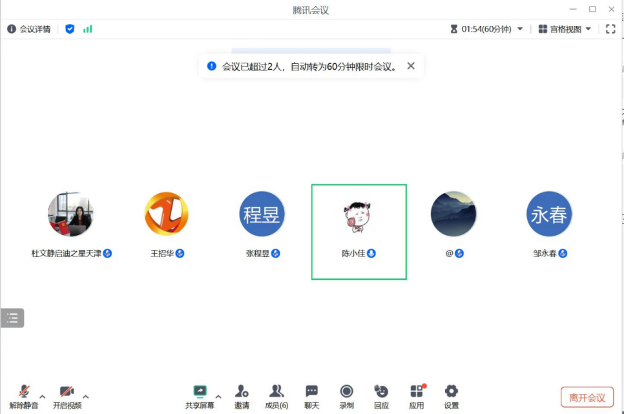Screen dimensions: 624x414
Task: Open the 宫格视图 layout dropdown
Action: click(565, 29)
